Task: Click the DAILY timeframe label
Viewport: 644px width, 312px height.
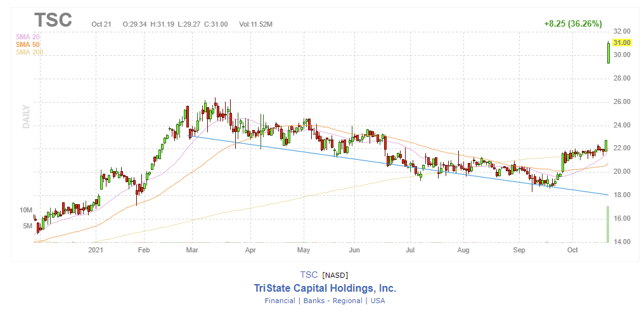Action: pyautogui.click(x=26, y=117)
